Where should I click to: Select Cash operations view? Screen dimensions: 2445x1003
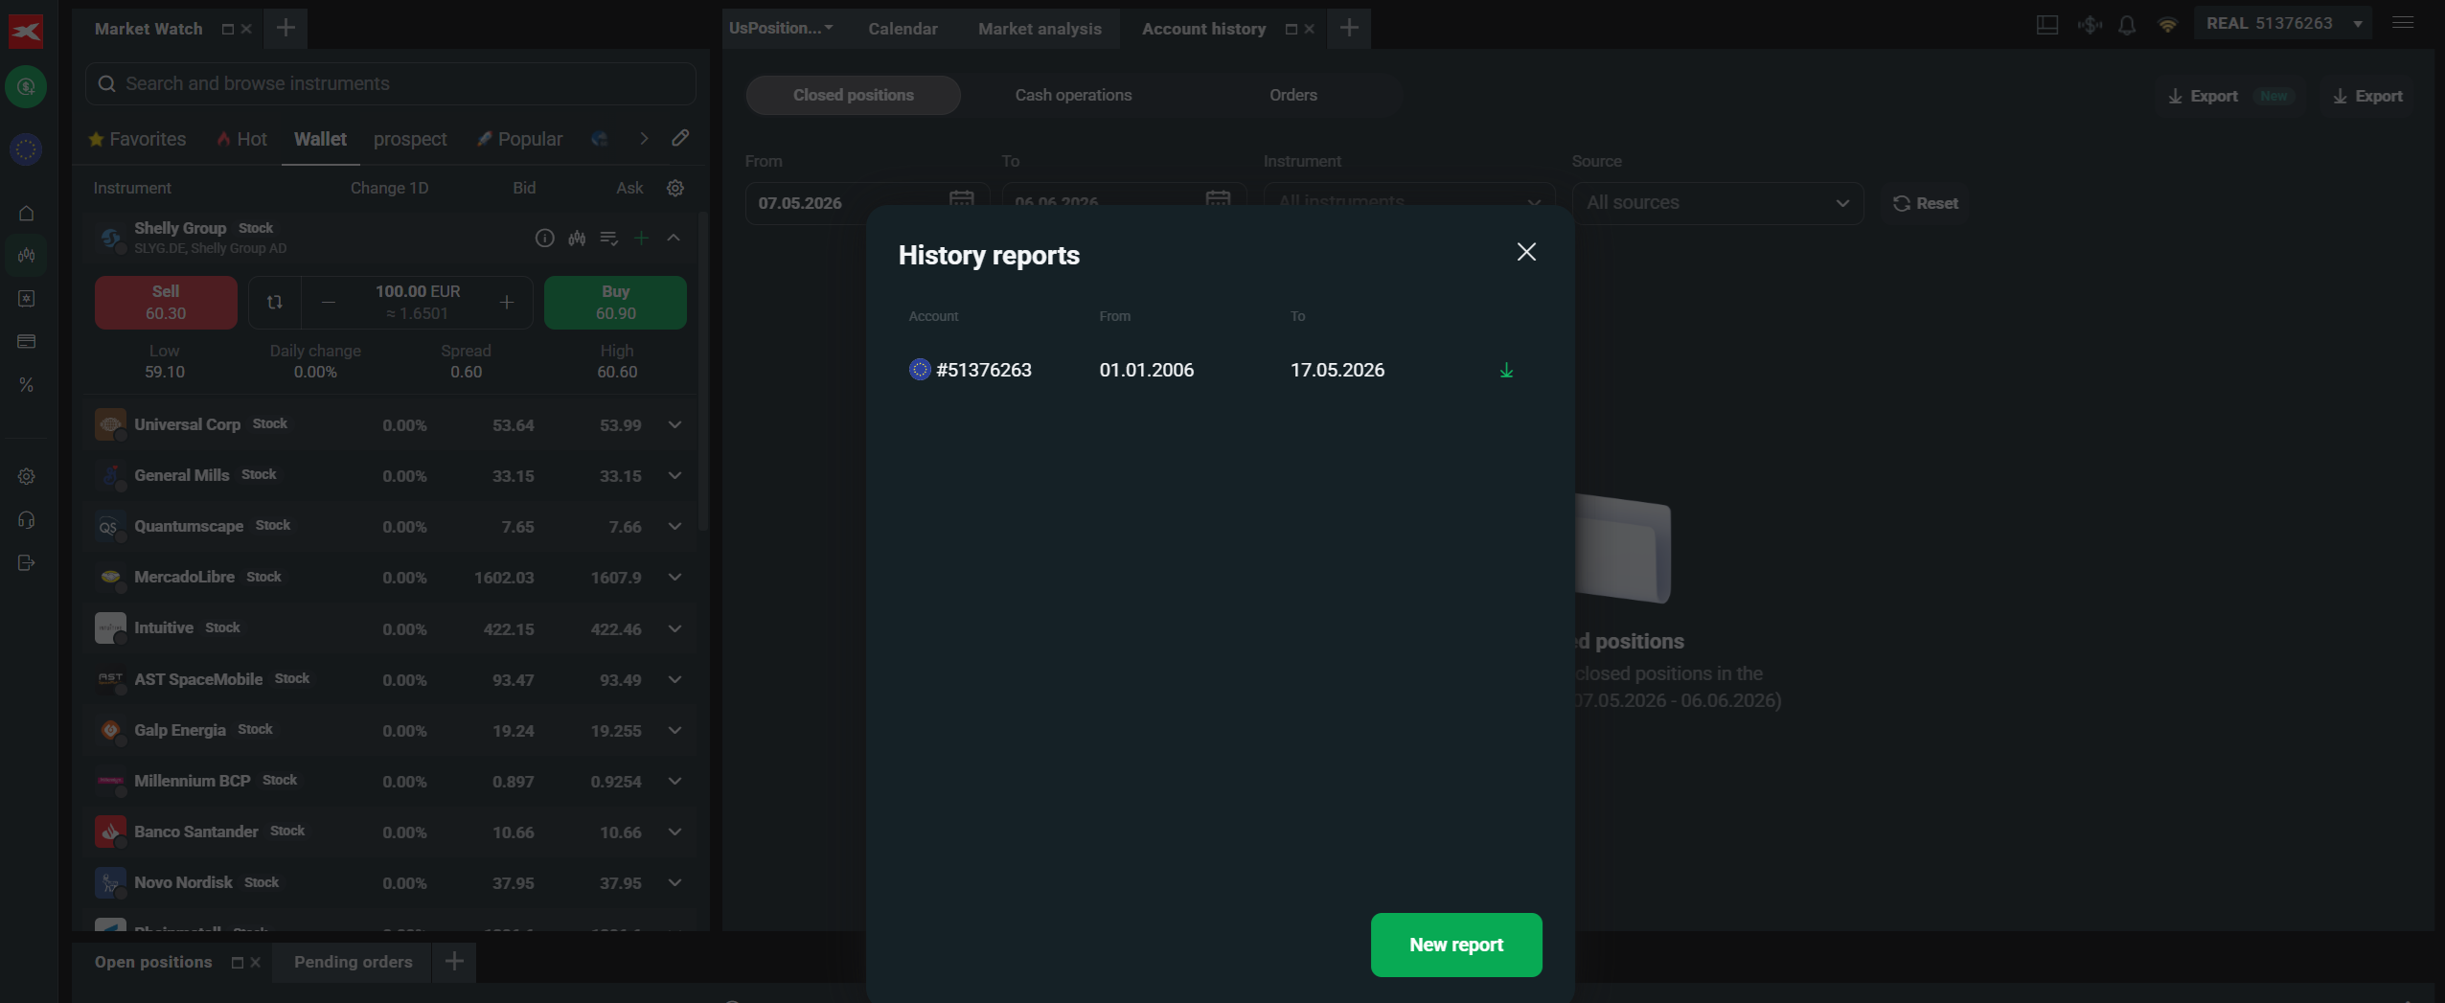[x=1073, y=95]
